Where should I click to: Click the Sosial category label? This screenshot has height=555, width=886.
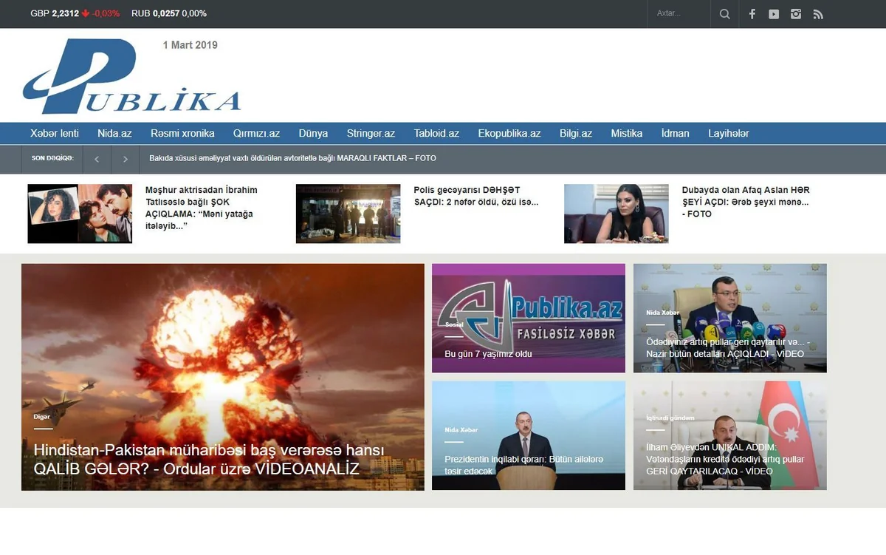[453, 324]
